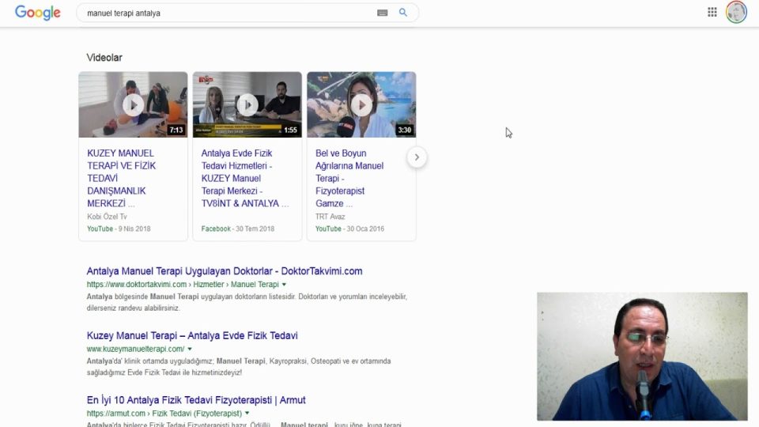
Task: Open the on-screen keyboard icon in search box
Action: tap(383, 13)
